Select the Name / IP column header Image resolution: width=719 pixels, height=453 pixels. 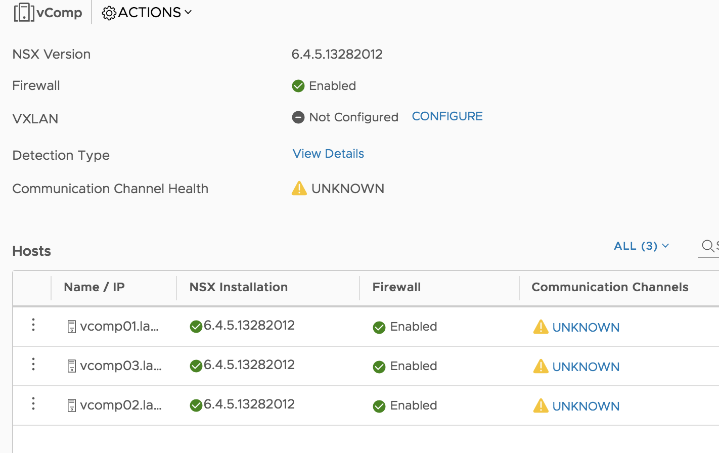click(94, 287)
